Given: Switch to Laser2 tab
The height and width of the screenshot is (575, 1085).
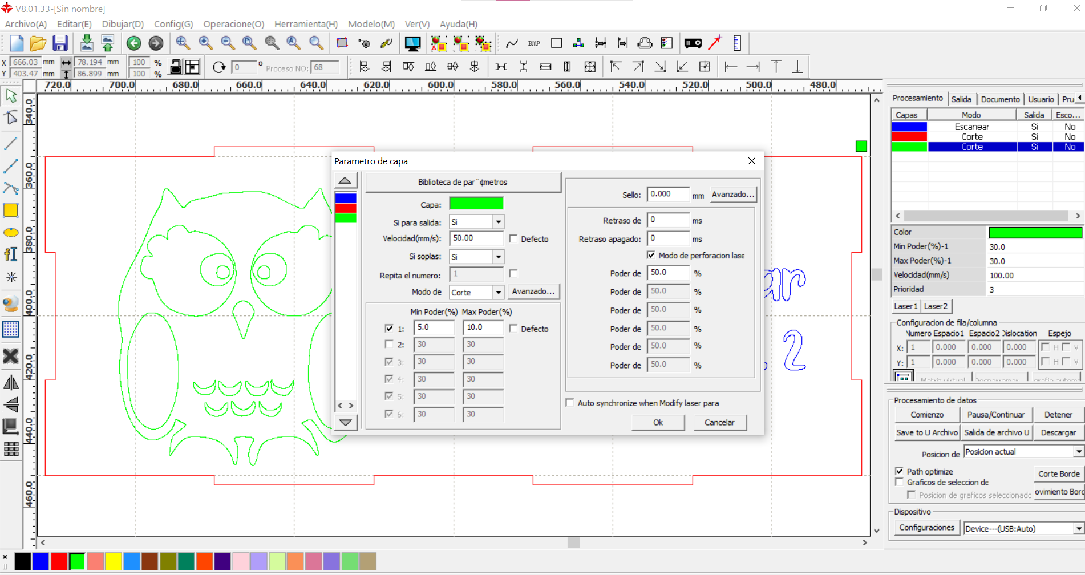Looking at the screenshot, I should (x=936, y=306).
